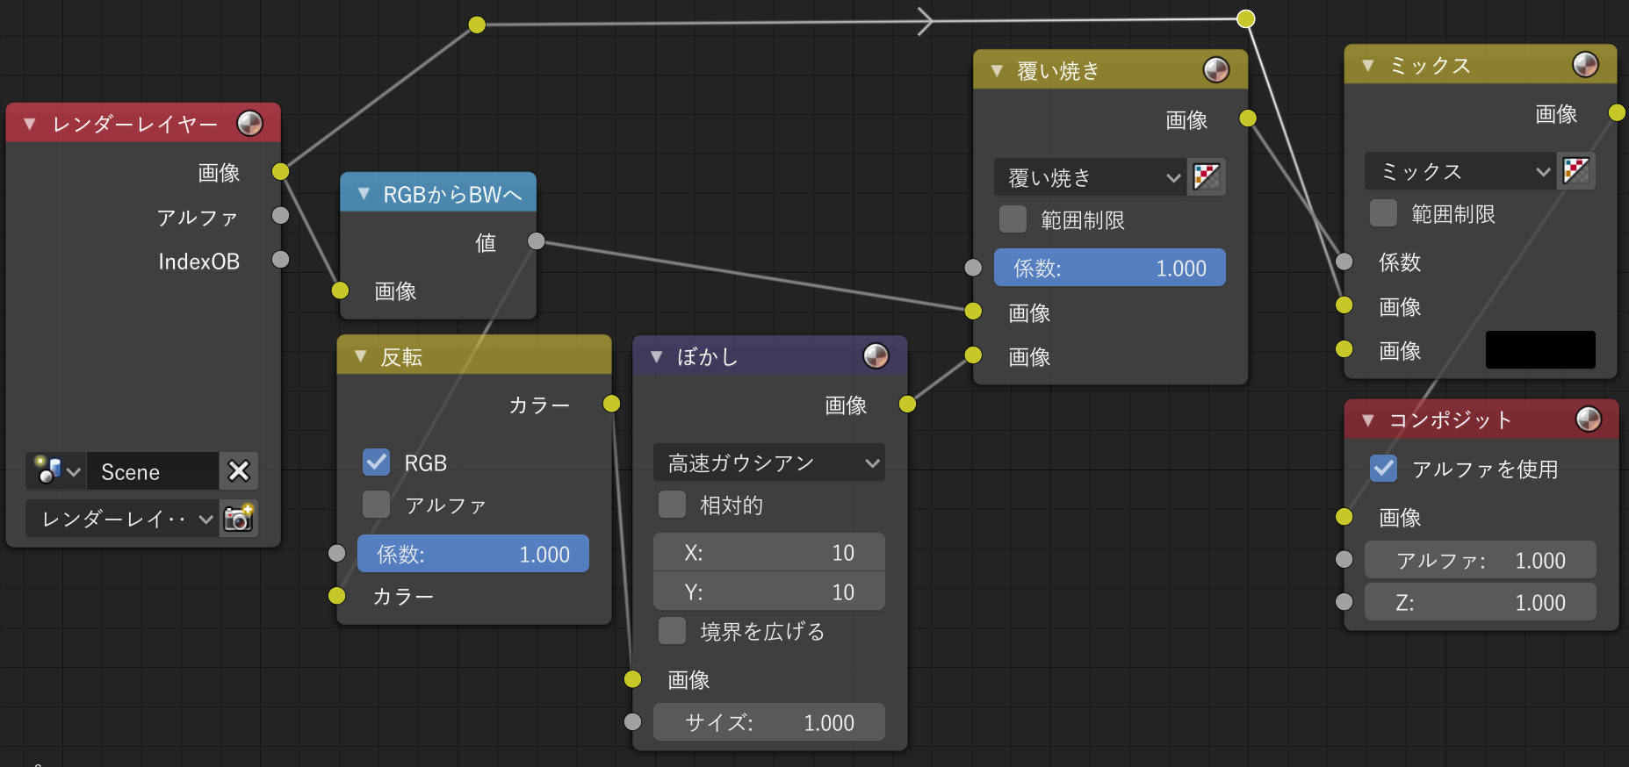The height and width of the screenshot is (767, 1629).
Task: Click the blur X value field
Action: (x=768, y=552)
